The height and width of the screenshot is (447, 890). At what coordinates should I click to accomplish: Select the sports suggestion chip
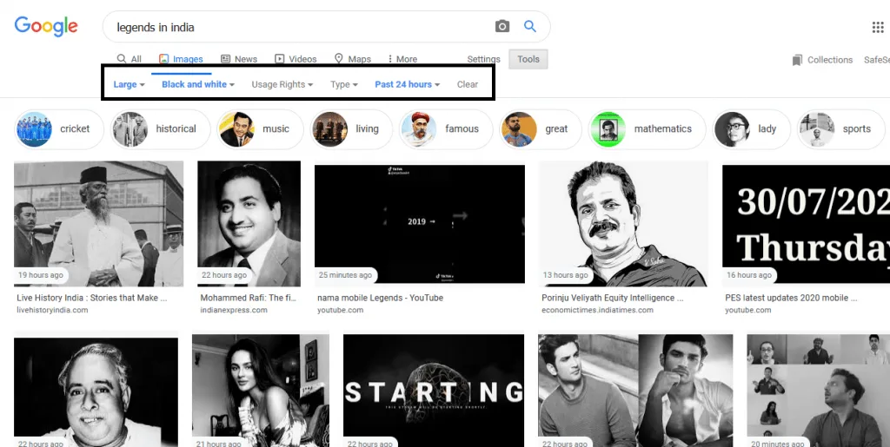(840, 129)
